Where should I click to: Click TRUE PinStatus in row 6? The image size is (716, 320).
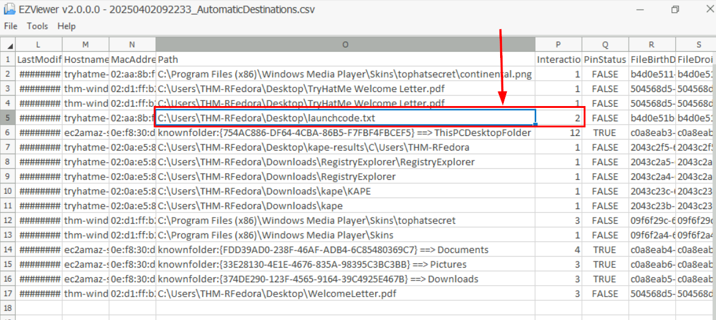point(604,133)
